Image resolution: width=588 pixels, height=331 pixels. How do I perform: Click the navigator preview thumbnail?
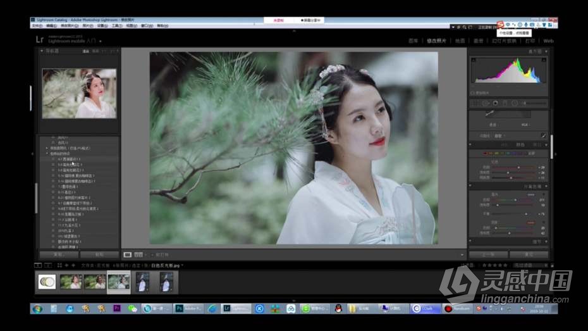coord(79,94)
